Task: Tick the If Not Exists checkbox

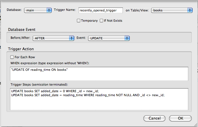Action: point(101,21)
